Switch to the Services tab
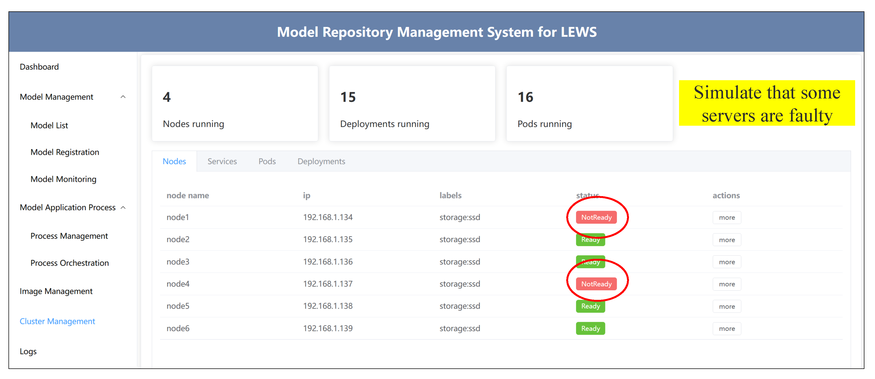 point(222,161)
